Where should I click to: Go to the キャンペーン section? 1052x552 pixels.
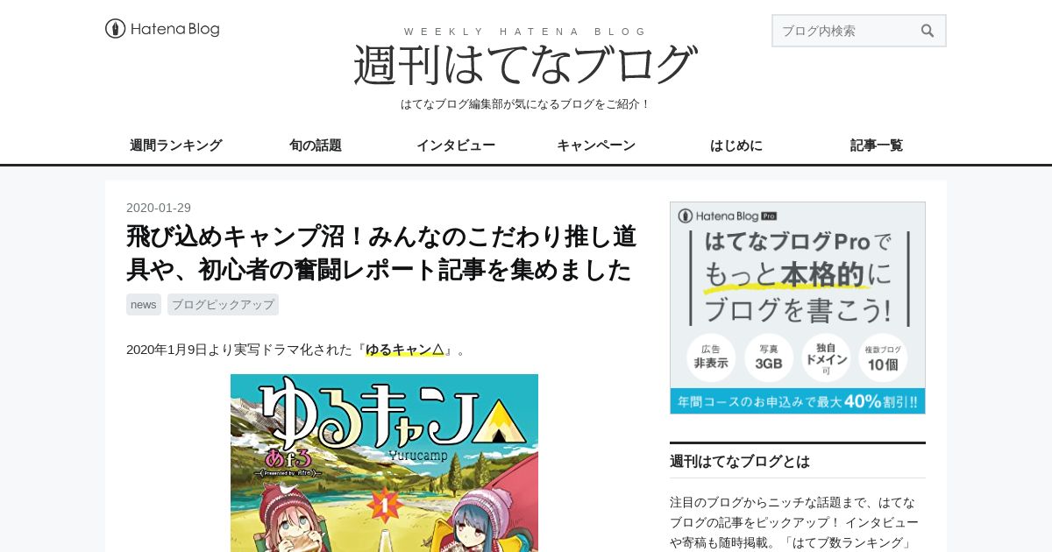pyautogui.click(x=596, y=145)
